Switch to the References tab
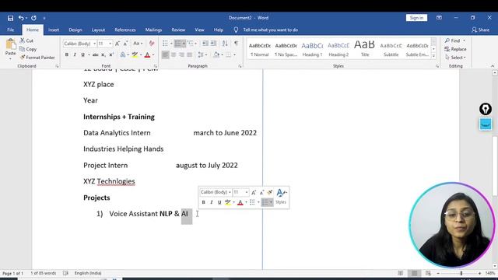 point(125,30)
